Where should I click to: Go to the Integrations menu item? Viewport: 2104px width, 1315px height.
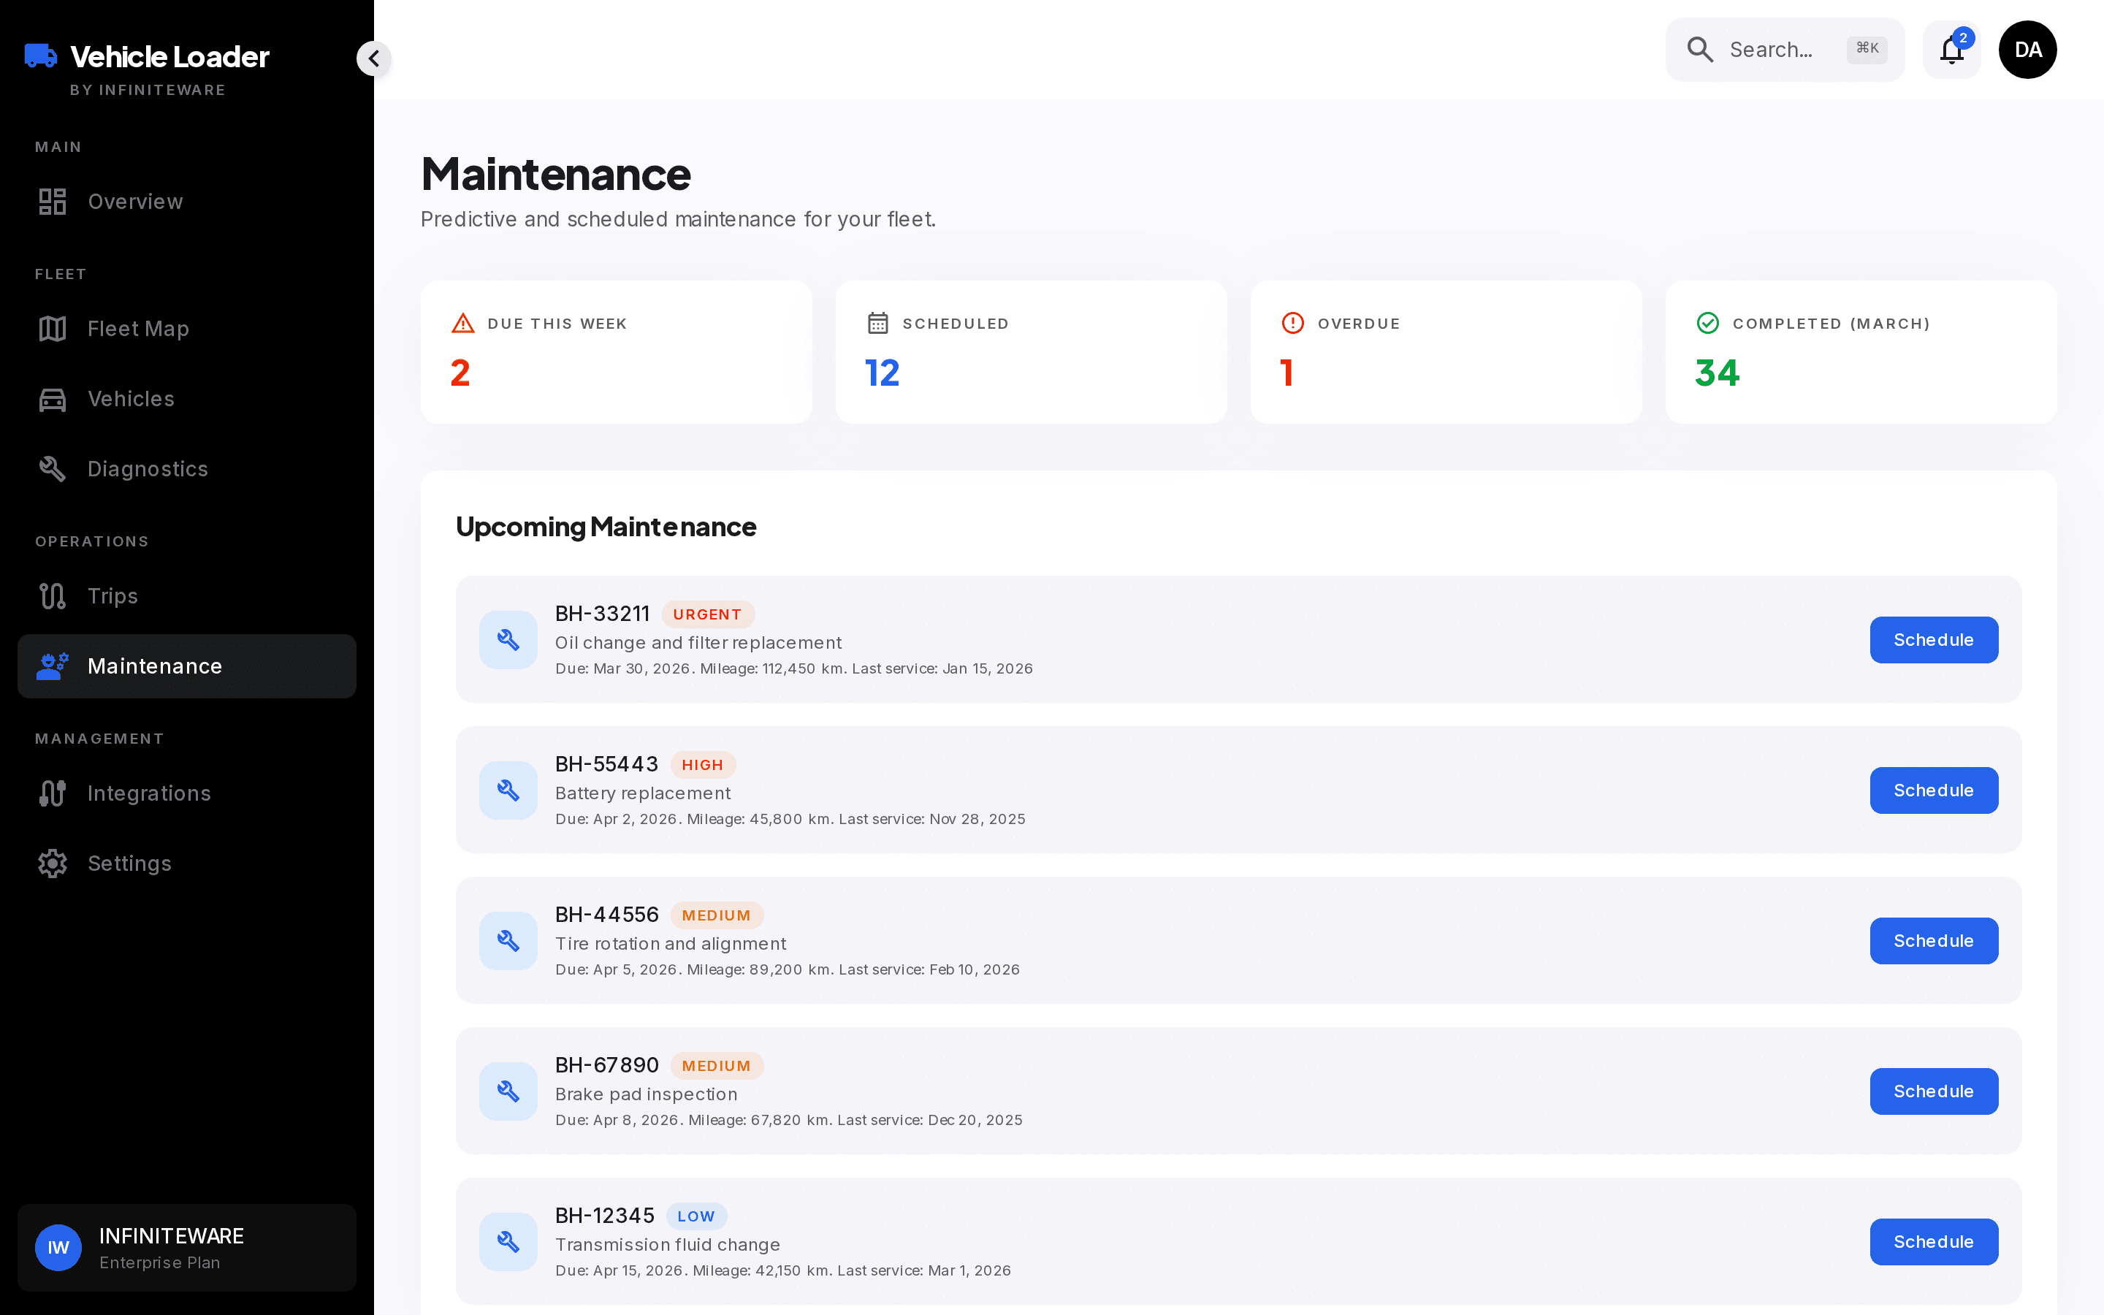pyautogui.click(x=187, y=793)
